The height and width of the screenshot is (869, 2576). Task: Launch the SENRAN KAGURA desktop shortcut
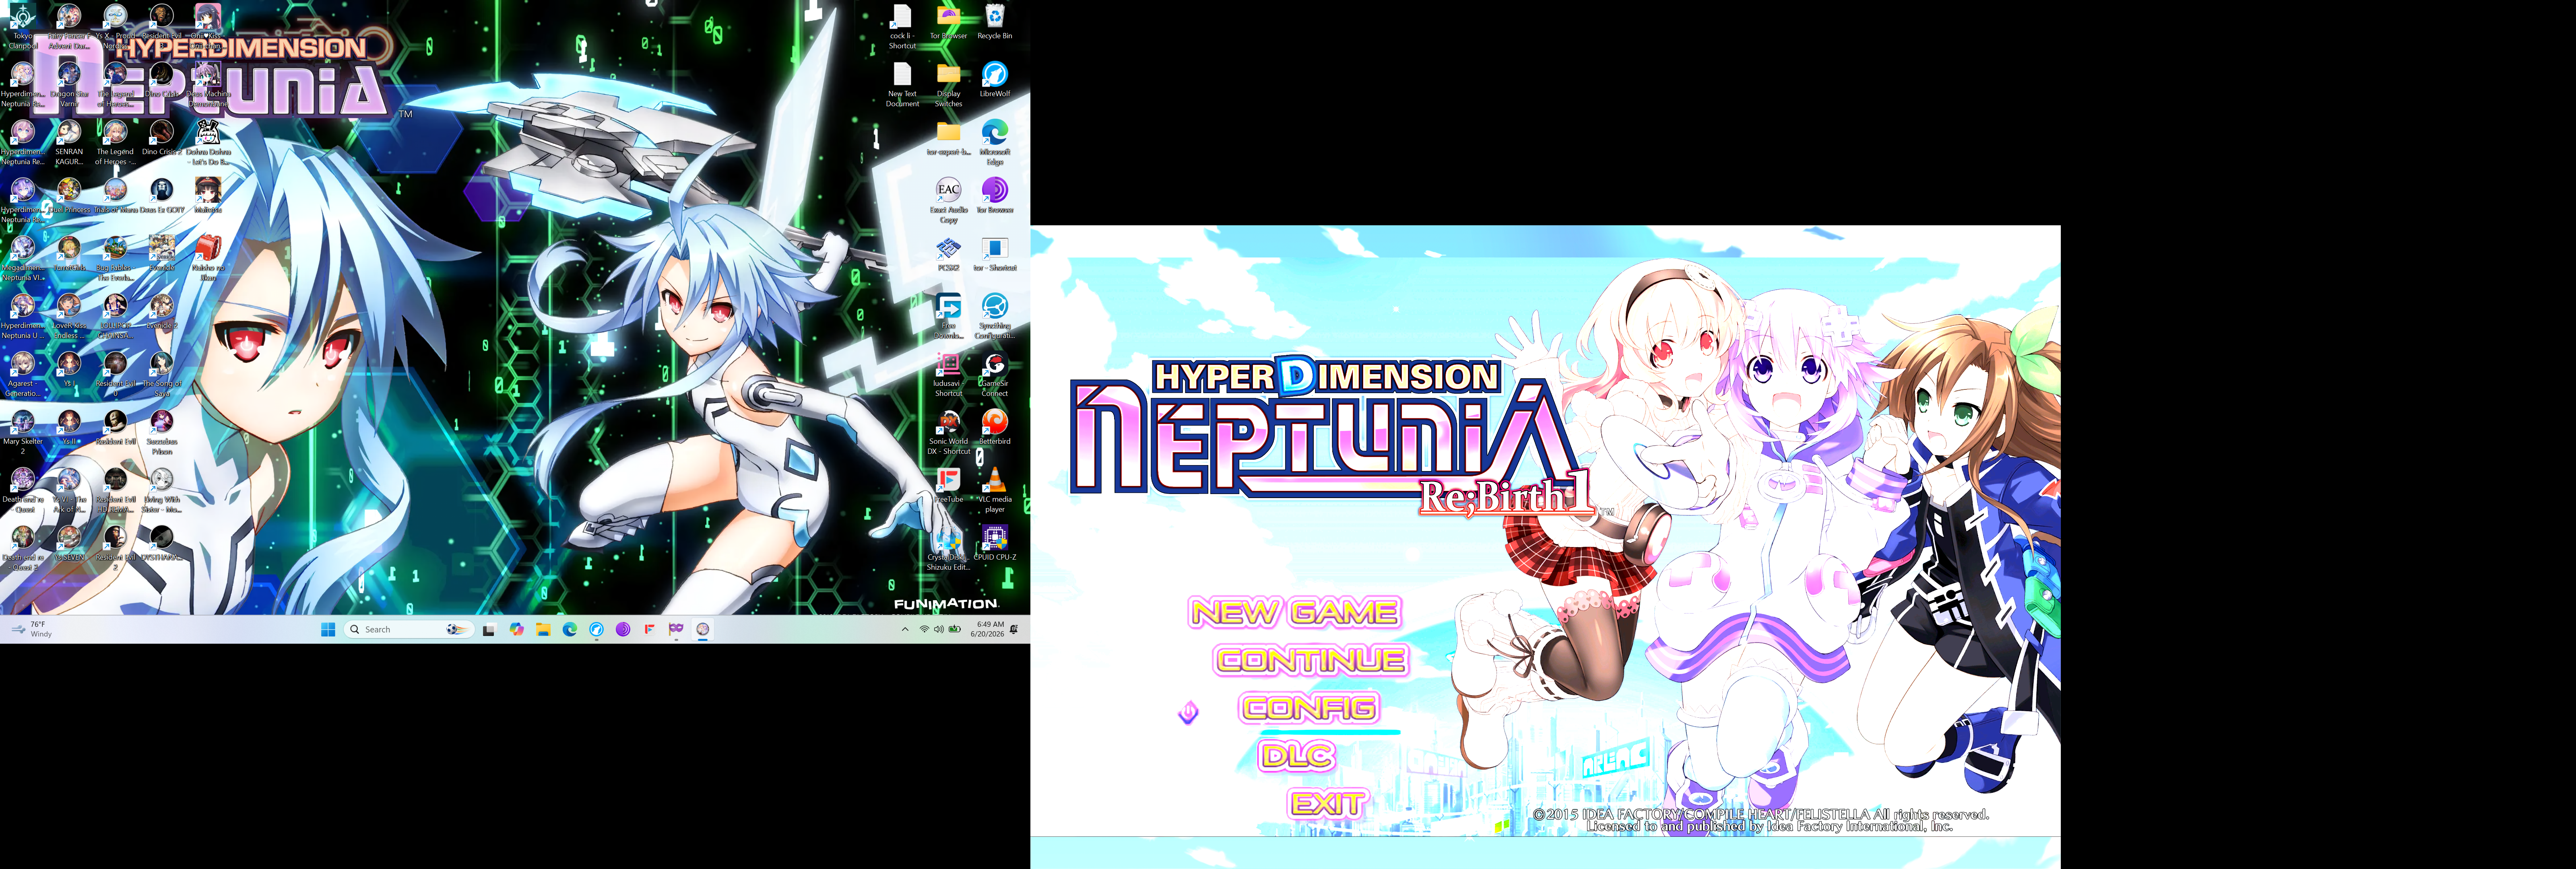(x=69, y=142)
